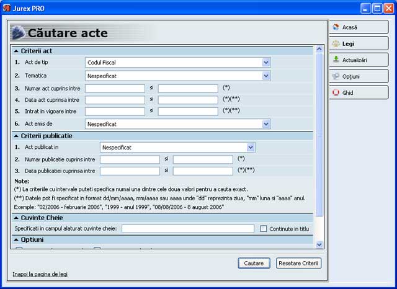
Task: Expand the Act publicat in combo box
Action: 177,147
